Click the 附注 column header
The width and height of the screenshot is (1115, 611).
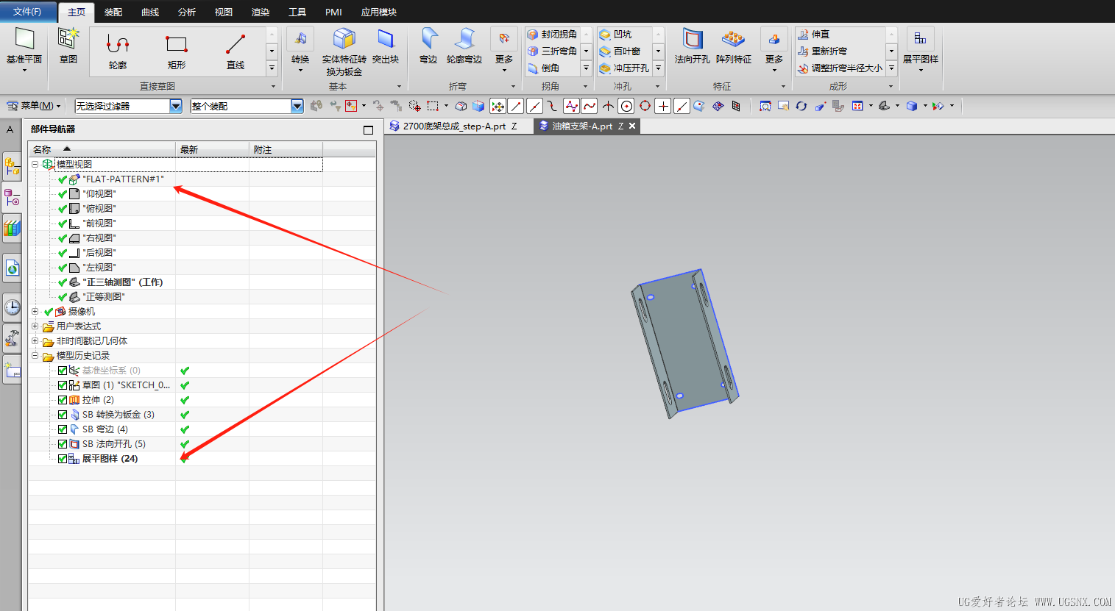[x=286, y=149]
